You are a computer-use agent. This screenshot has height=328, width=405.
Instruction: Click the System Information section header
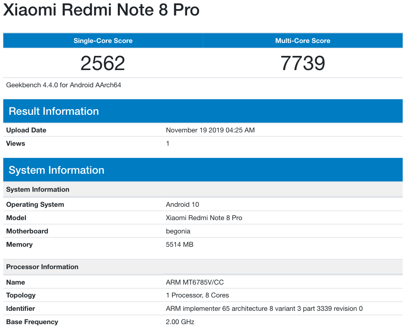[57, 170]
